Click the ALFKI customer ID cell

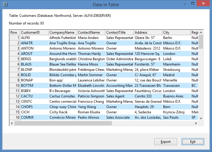tap(34, 38)
